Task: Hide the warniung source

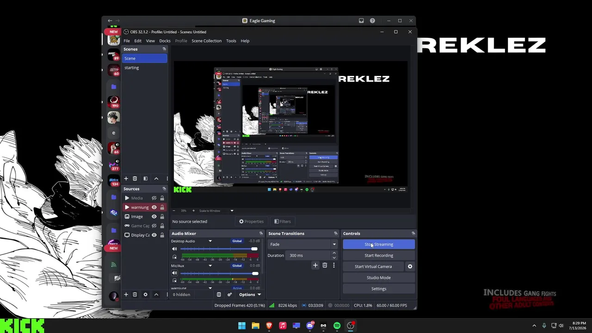Action: pos(154,207)
